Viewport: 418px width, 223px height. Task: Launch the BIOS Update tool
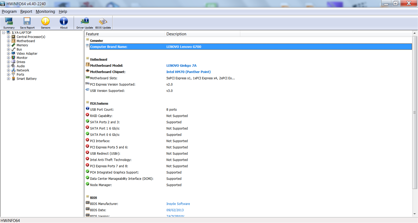click(103, 23)
